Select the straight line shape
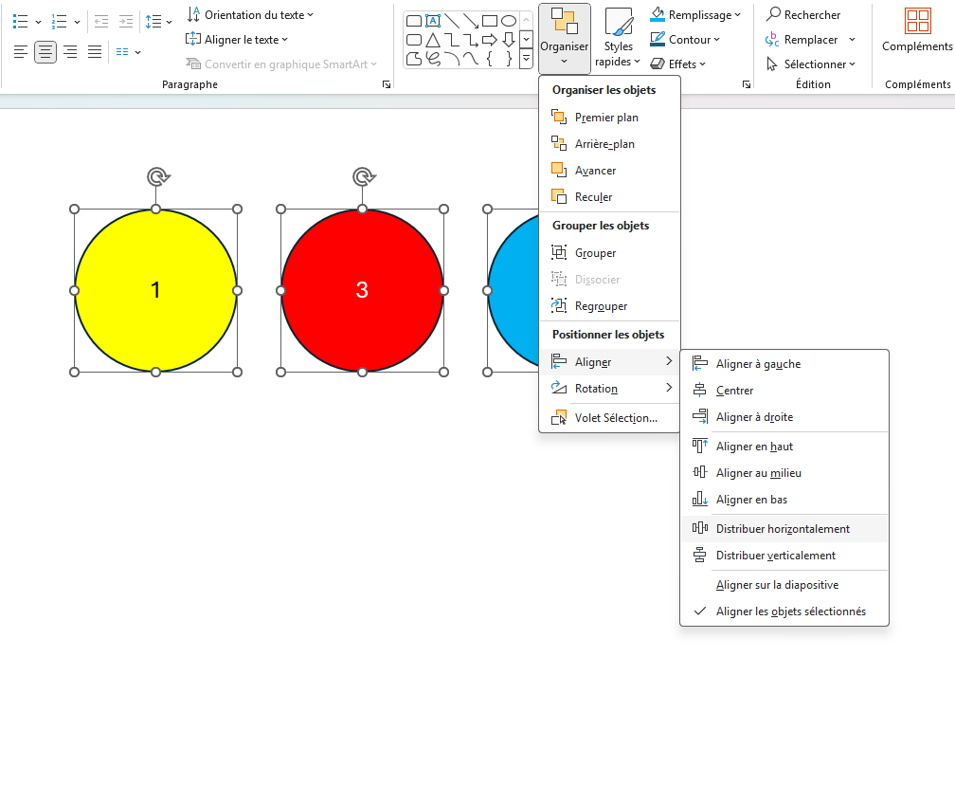The image size is (955, 803). point(452,21)
